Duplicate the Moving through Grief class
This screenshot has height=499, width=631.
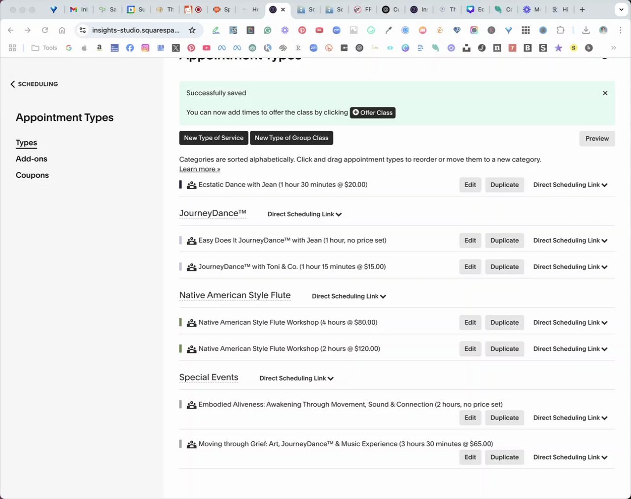pos(504,458)
